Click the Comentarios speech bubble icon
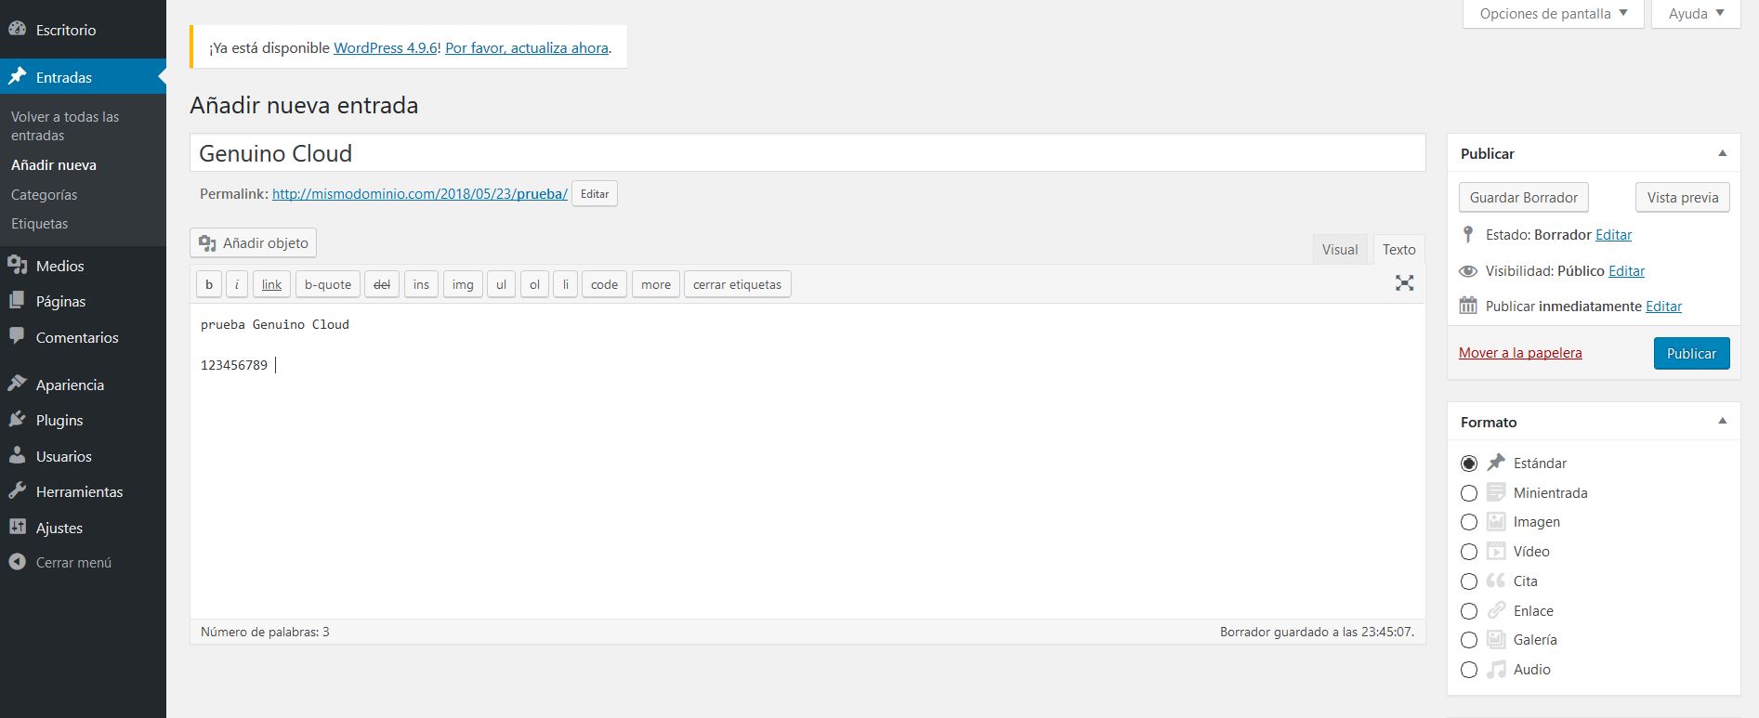The height and width of the screenshot is (718, 1759). click(17, 336)
